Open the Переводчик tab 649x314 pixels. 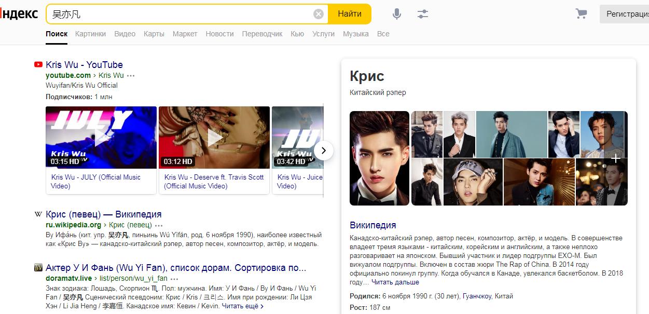click(263, 34)
